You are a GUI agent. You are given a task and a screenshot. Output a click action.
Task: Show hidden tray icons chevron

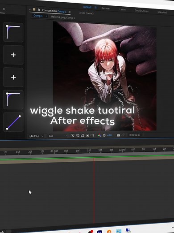[x=173, y=228]
